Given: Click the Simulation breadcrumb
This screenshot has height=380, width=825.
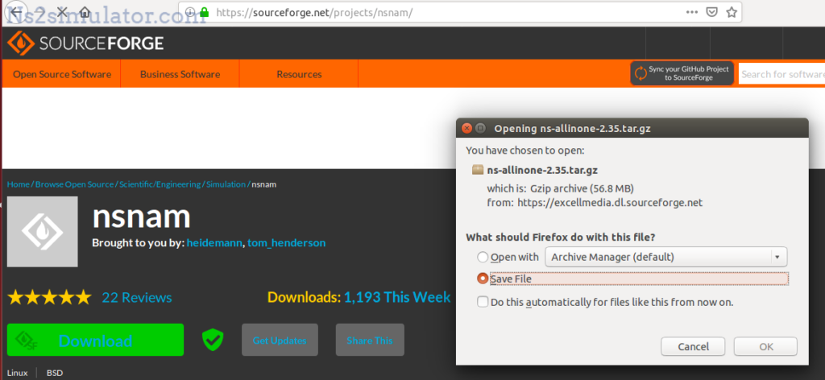Looking at the screenshot, I should (226, 184).
